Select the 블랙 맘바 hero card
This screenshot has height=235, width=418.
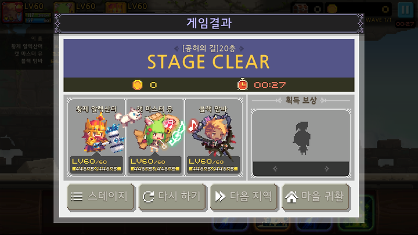click(x=214, y=137)
